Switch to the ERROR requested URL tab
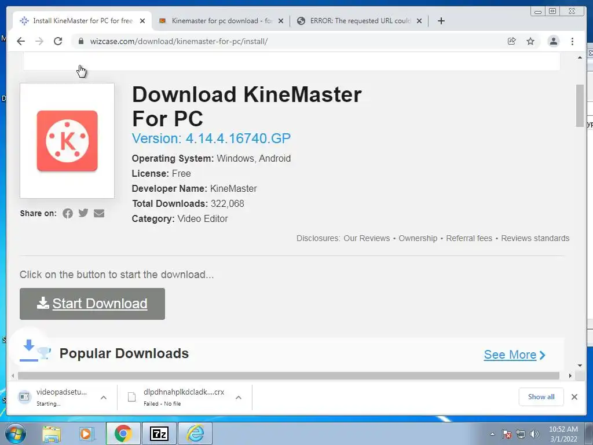 point(359,21)
